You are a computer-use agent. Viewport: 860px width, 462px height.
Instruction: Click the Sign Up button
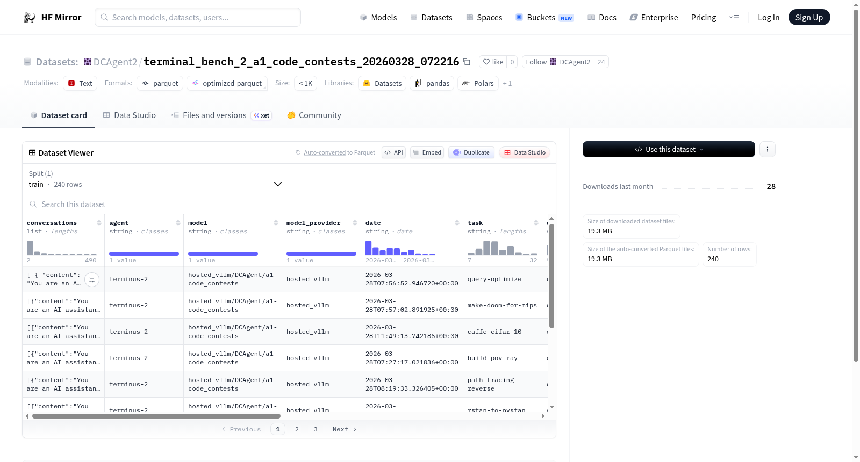[809, 17]
